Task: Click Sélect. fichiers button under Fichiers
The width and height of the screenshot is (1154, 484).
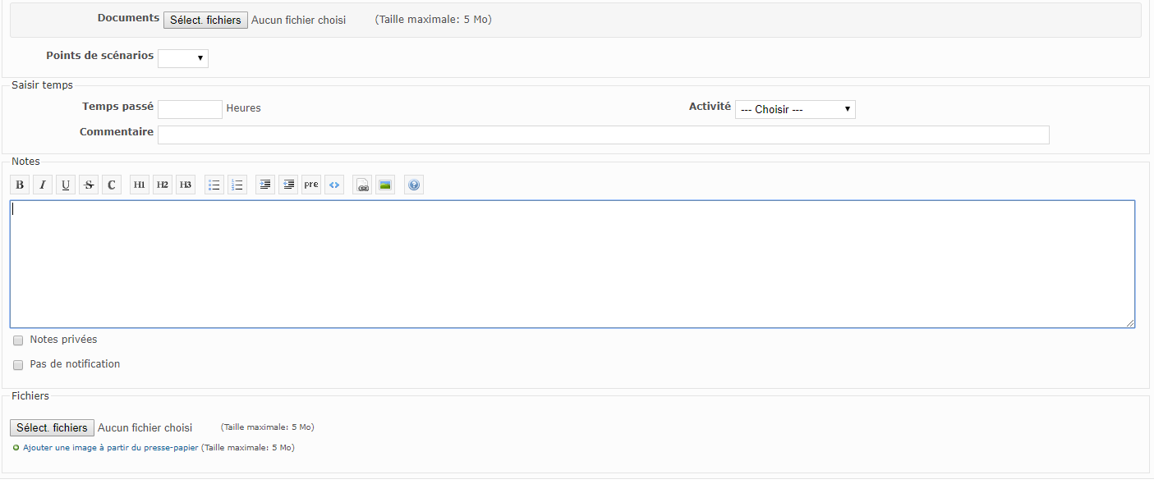Action: point(52,428)
